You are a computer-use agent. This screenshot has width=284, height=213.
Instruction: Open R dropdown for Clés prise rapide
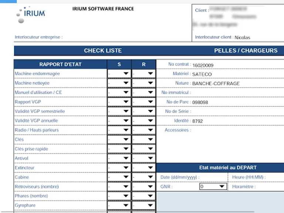tap(143, 149)
